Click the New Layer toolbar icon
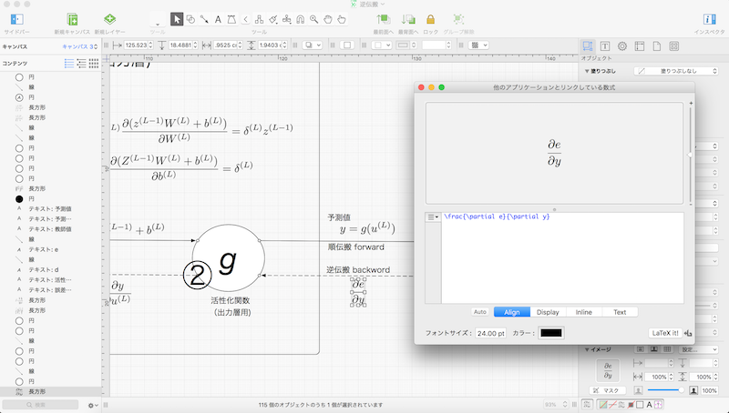Image resolution: width=729 pixels, height=413 pixels. (109, 18)
